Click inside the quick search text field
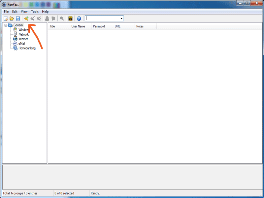The image size is (264, 198). point(102,18)
